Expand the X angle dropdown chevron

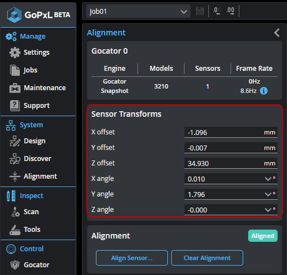(268, 179)
